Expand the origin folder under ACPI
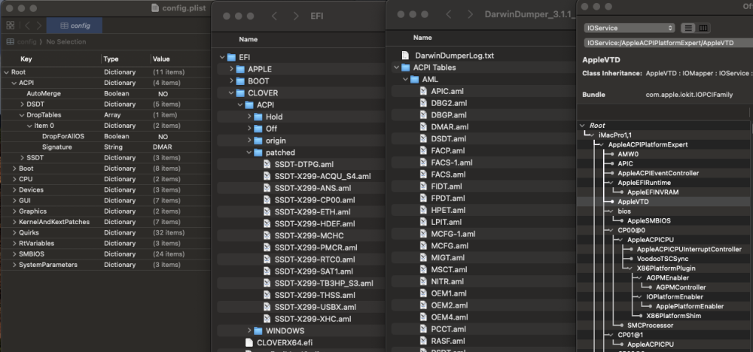 [249, 141]
